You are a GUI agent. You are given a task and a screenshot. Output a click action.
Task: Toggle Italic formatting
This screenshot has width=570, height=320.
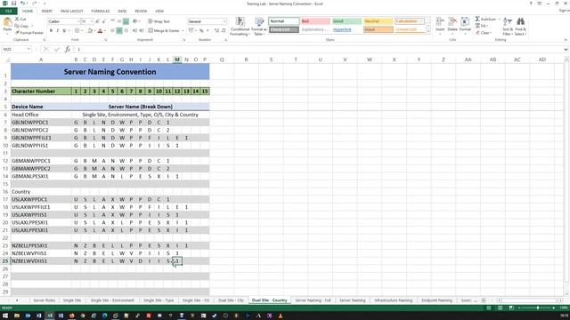(57, 31)
